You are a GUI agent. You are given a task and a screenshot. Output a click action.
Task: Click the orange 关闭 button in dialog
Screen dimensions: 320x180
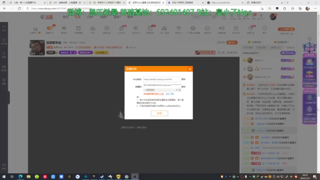click(x=159, y=113)
